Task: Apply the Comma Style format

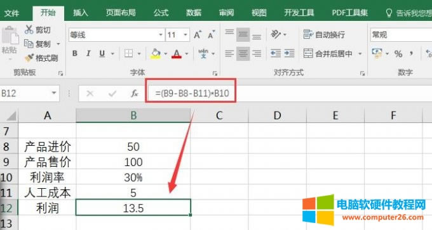Action: [x=411, y=53]
